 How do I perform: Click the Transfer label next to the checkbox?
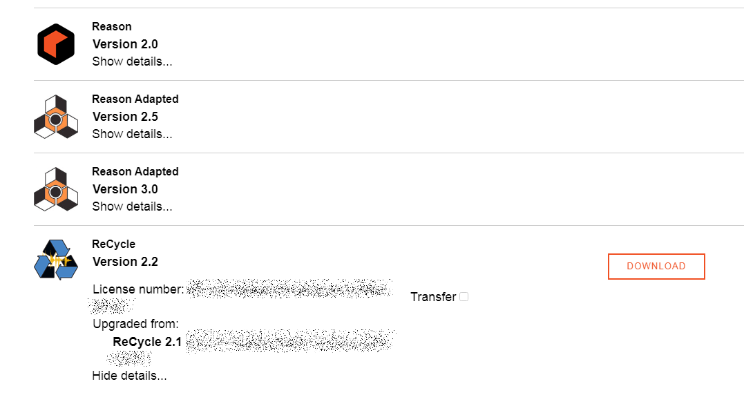coord(433,297)
